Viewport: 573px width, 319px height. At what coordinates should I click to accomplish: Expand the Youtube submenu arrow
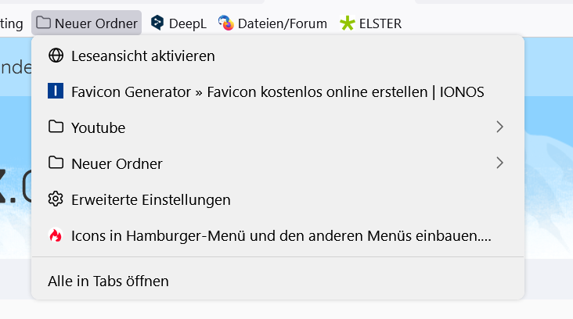point(499,127)
